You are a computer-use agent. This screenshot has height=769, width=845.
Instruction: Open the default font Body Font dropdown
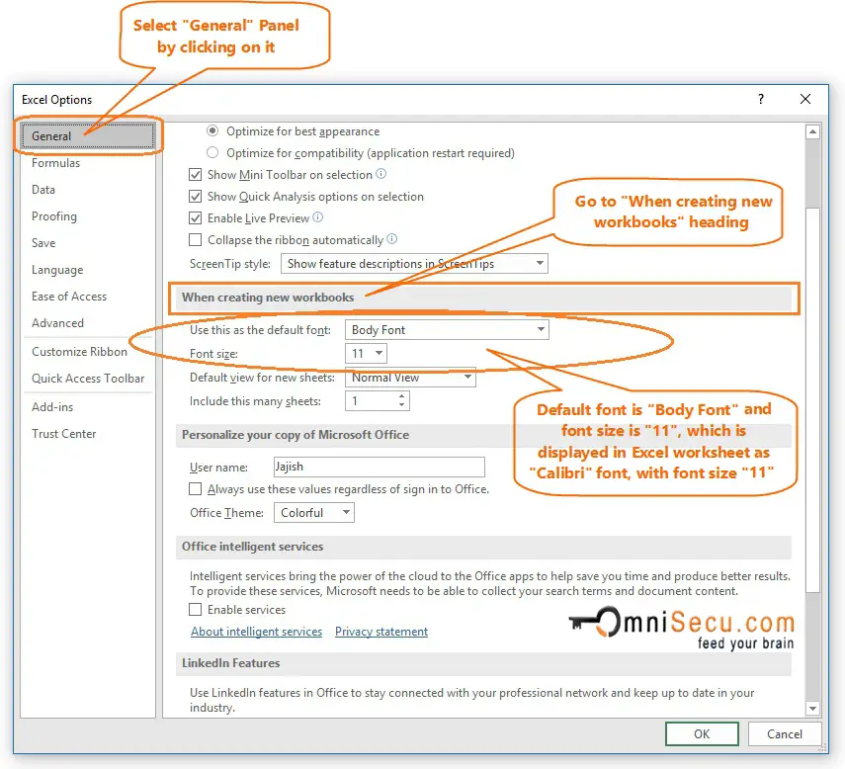[x=447, y=330]
